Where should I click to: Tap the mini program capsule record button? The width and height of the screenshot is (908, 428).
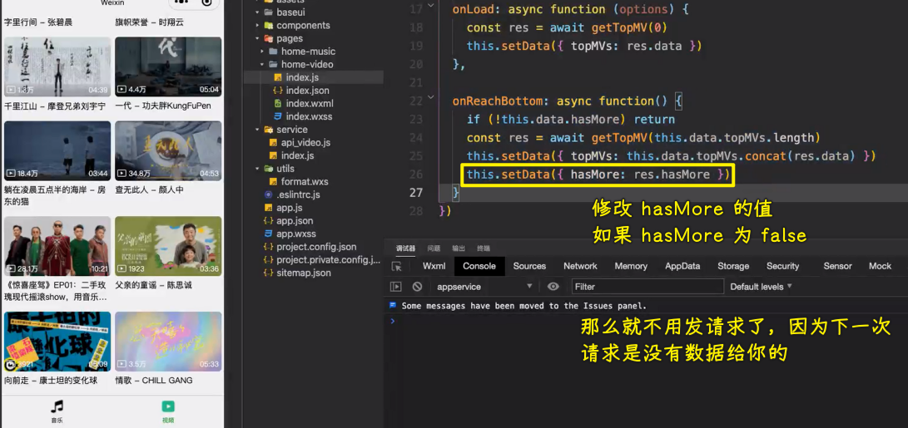[206, 2]
